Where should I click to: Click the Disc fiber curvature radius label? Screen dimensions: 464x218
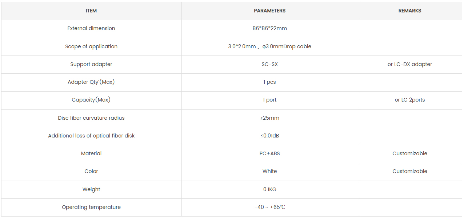click(x=91, y=118)
